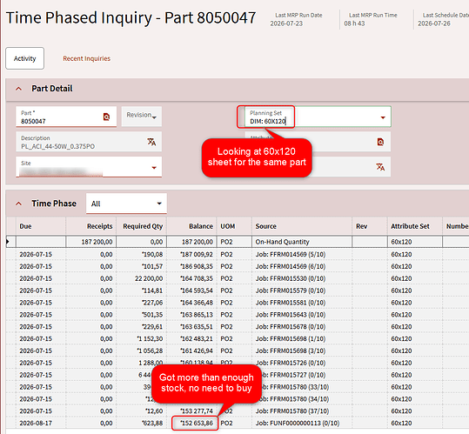This screenshot has height=434, width=469.
Task: Open the Revision dropdown
Action: [142, 117]
